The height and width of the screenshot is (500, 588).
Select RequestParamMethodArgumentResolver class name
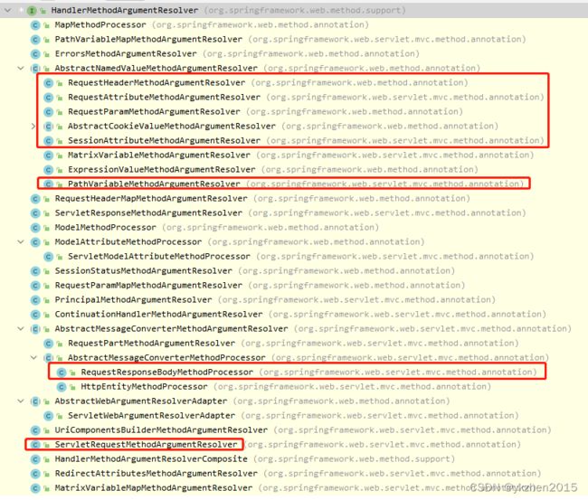point(154,112)
